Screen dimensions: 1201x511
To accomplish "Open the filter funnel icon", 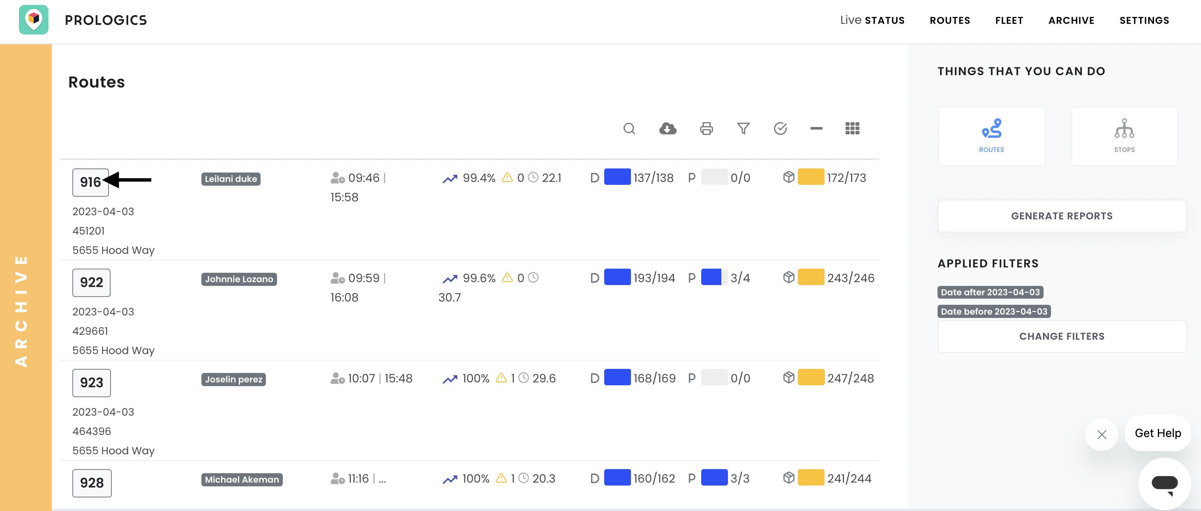I will (743, 128).
